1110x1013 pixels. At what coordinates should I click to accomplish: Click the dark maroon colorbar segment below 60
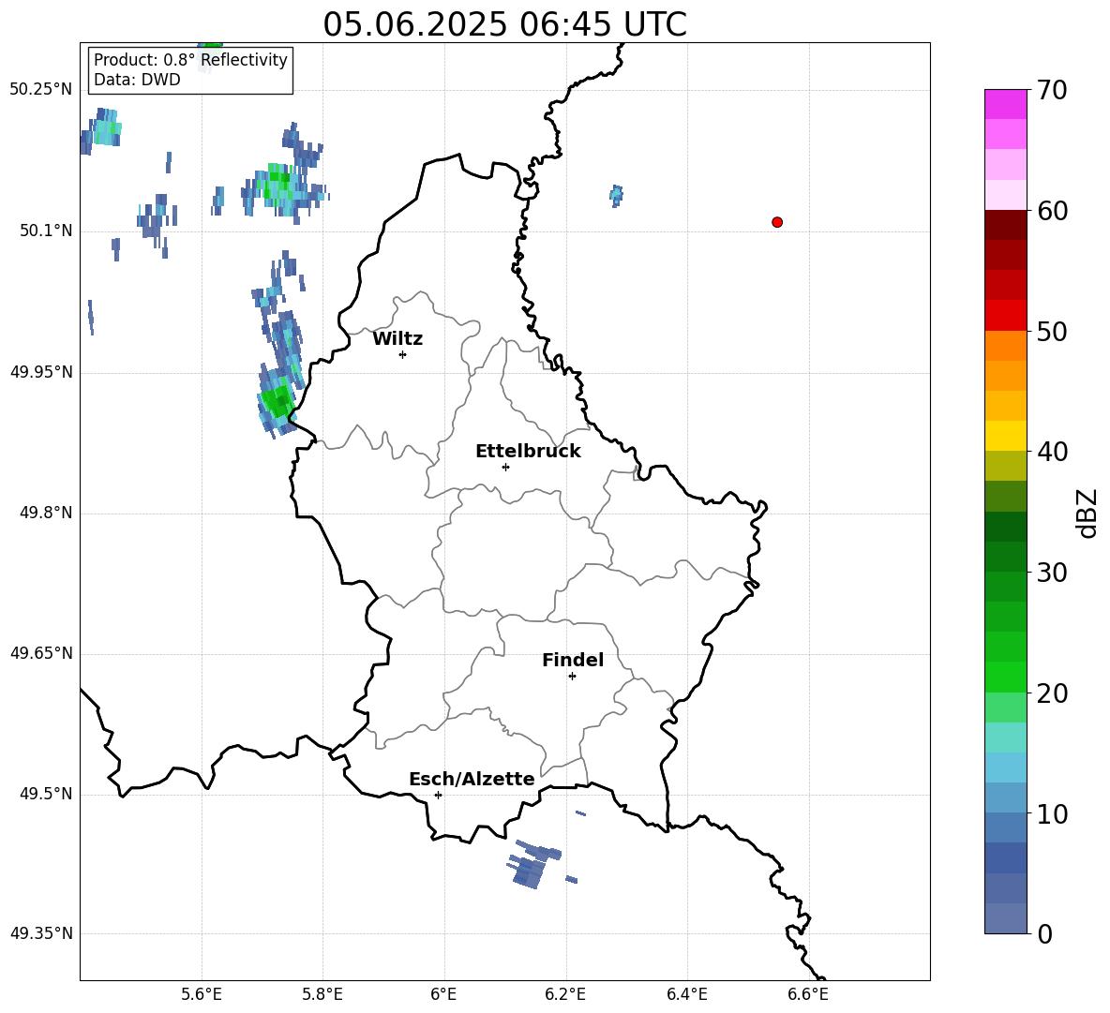[x=1005, y=225]
